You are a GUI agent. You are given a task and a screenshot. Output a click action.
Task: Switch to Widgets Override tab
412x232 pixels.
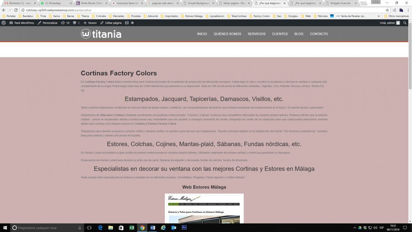[340, 3]
